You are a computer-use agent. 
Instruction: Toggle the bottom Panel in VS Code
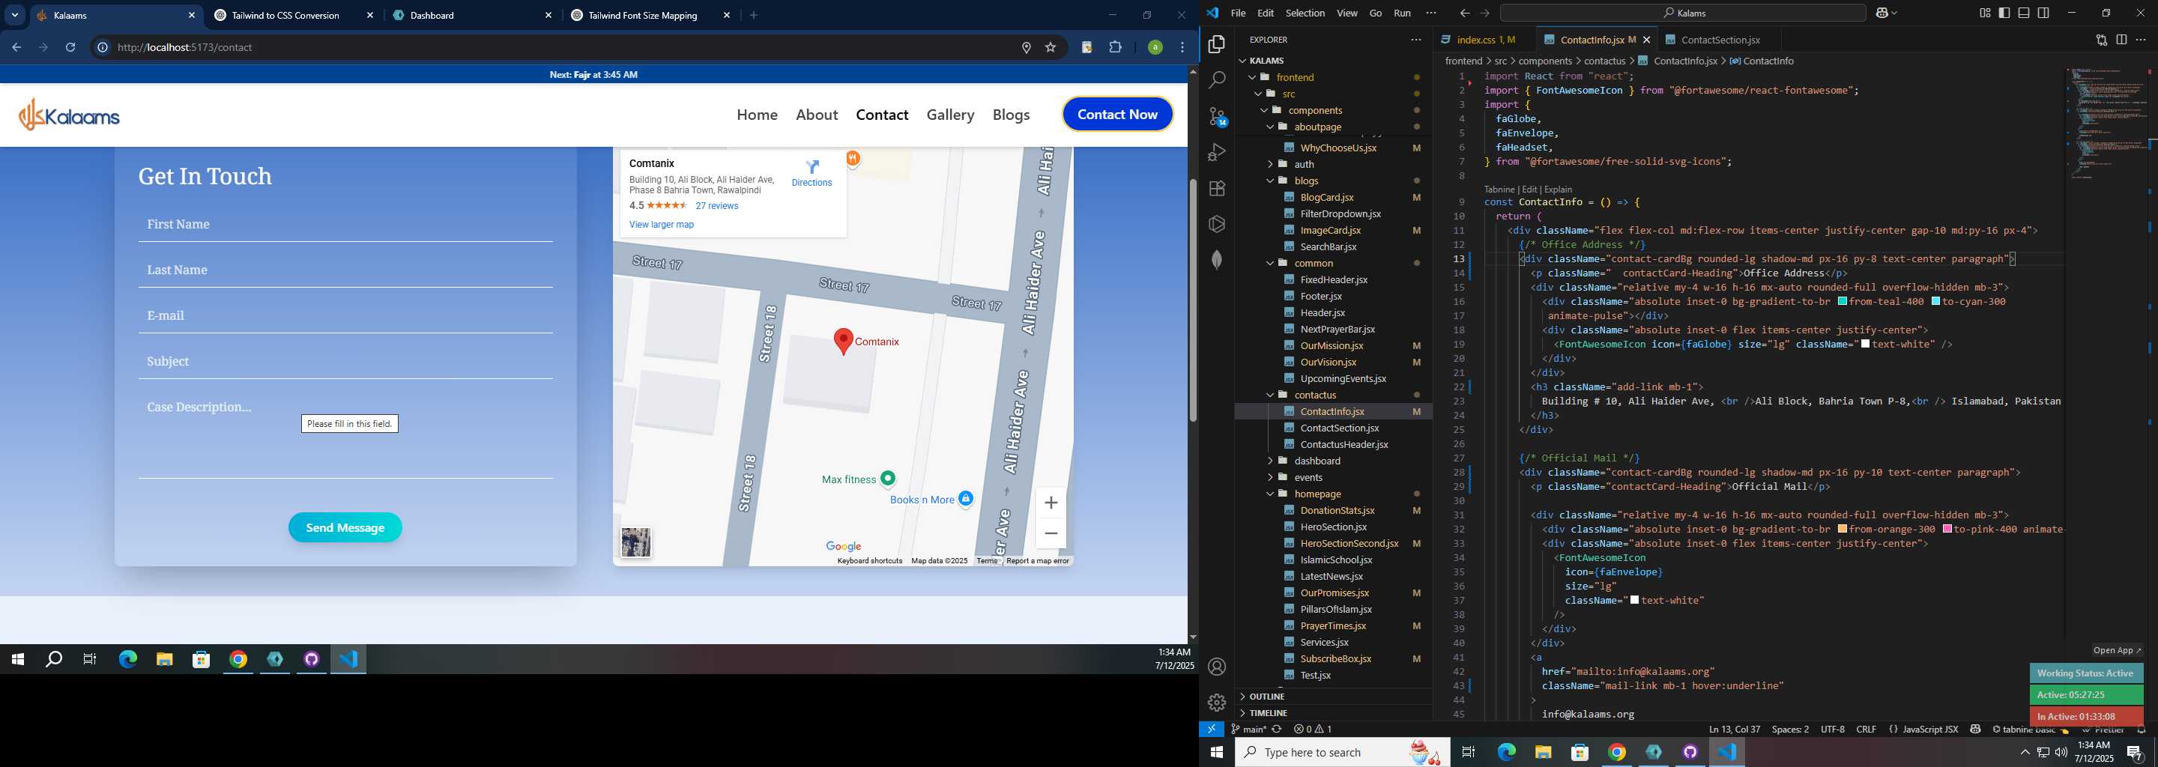point(2023,13)
